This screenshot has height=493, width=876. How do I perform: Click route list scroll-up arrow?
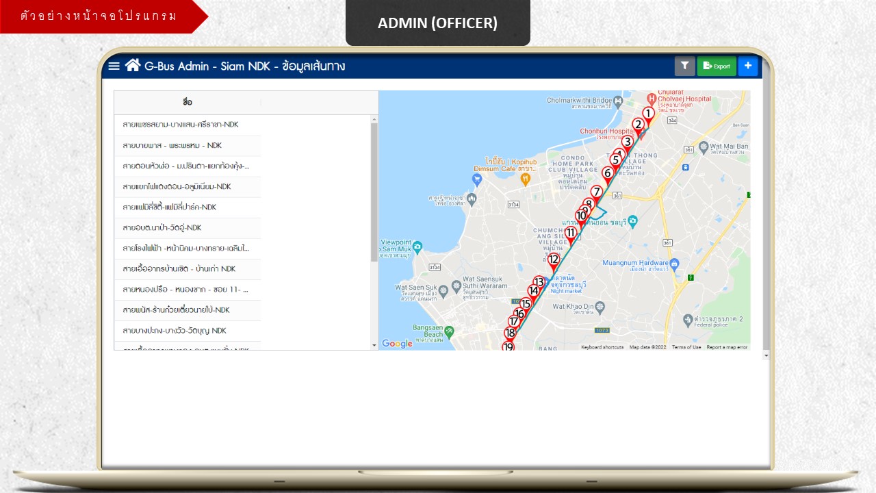(x=374, y=119)
